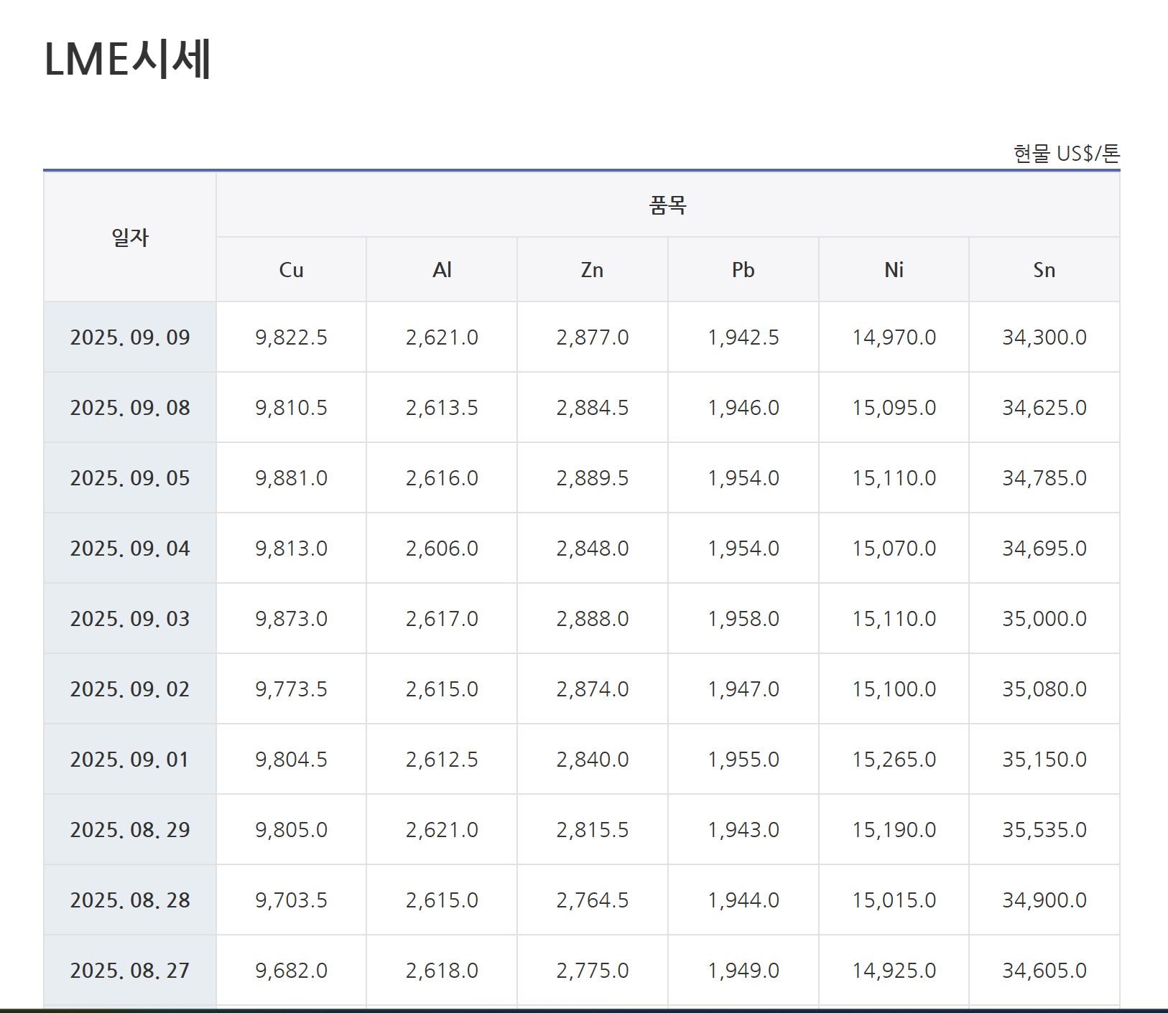Select the 2025. 08. 27 date cell
The width and height of the screenshot is (1168, 1013).
pyautogui.click(x=130, y=971)
